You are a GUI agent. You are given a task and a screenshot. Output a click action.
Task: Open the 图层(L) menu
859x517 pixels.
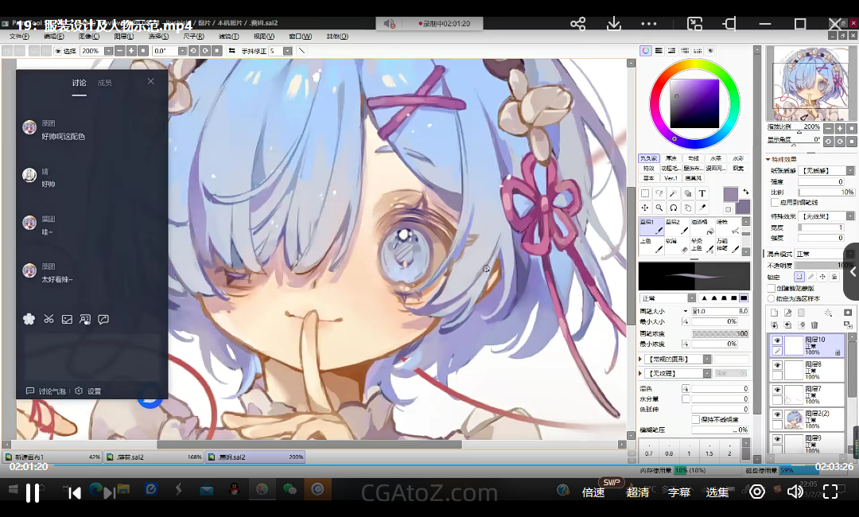(x=123, y=37)
